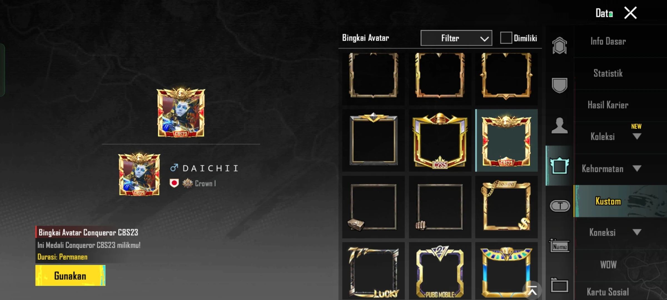667x300 pixels.
Task: Jump to top with the up-arrow icon
Action: [x=532, y=291]
